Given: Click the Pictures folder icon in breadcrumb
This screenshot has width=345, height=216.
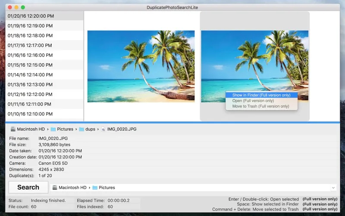Looking at the screenshot, I should coord(53,129).
